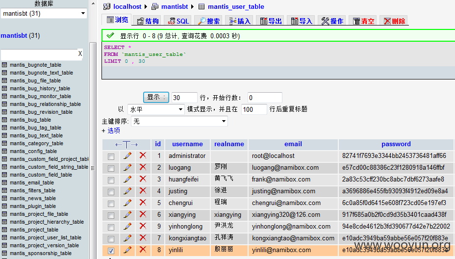Click the 删除 drop table tab
Screen dimensions: 455x259
coord(394,21)
